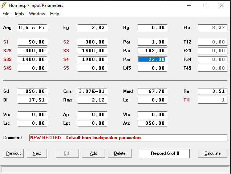Select the S2S input field
Viewport: 231px width, 174px height.
tap(33, 51)
